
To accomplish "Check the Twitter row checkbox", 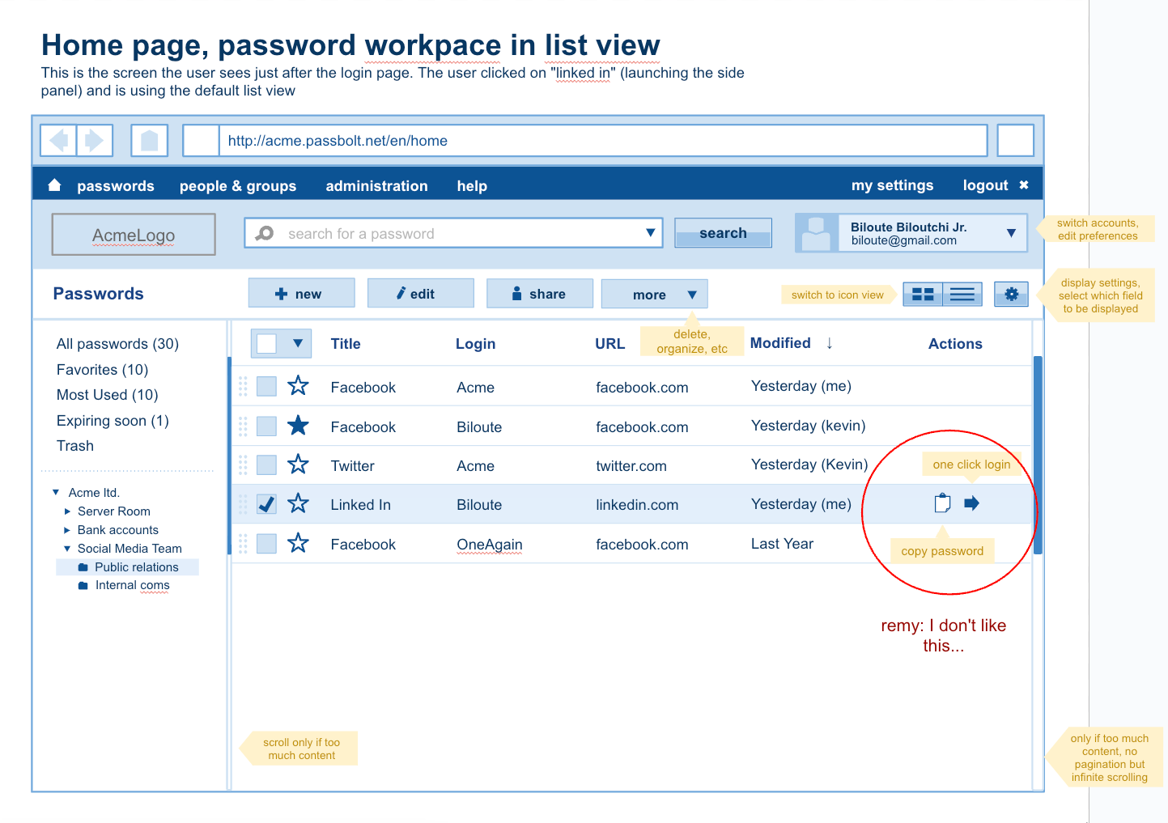I will (x=266, y=465).
